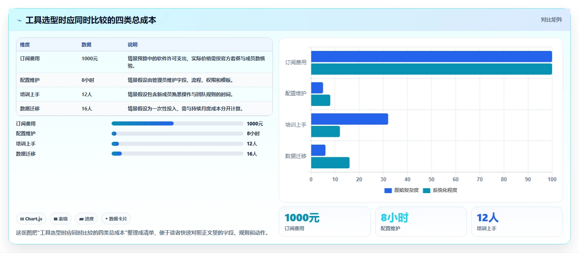
Task: Toggle the 系统化程度 legend color swatch
Action: tap(427, 191)
